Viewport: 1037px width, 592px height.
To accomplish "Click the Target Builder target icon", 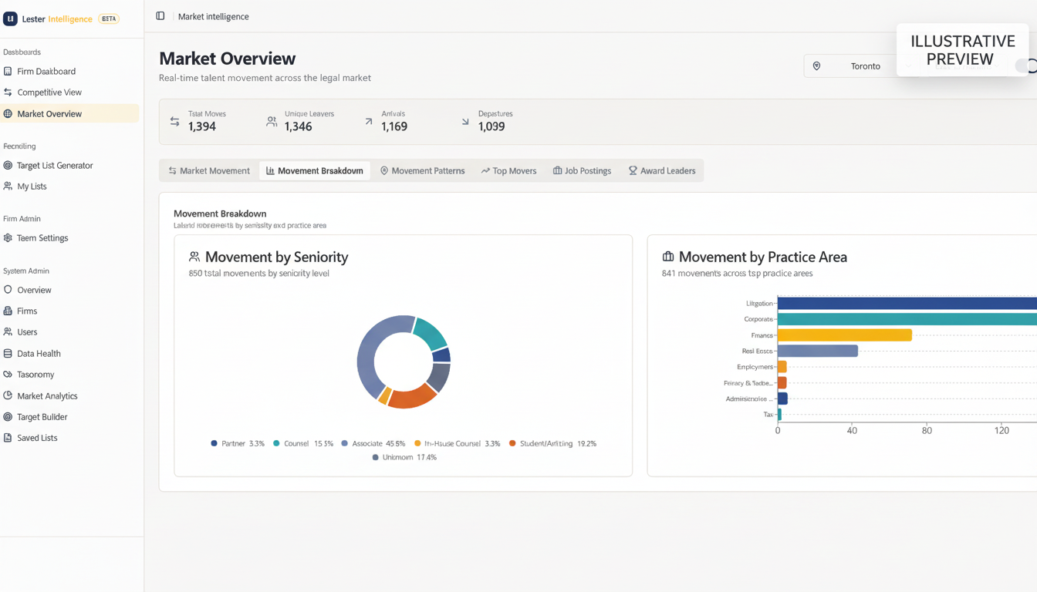I will 8,416.
